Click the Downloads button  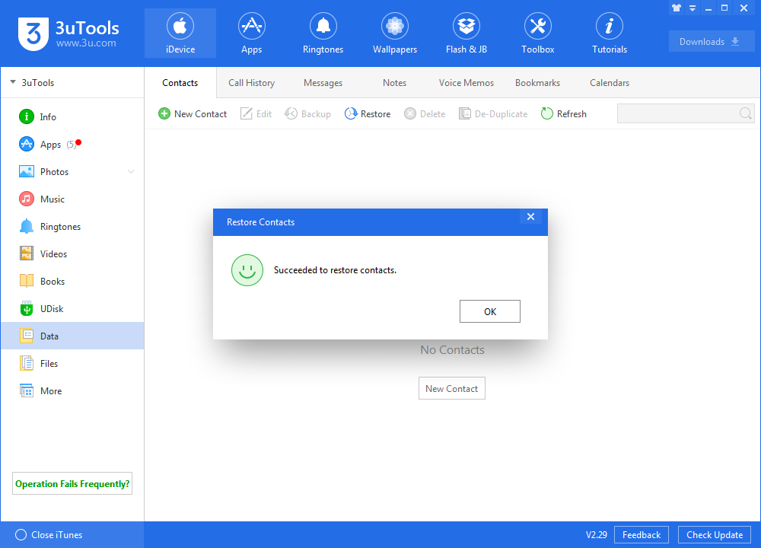coord(711,41)
